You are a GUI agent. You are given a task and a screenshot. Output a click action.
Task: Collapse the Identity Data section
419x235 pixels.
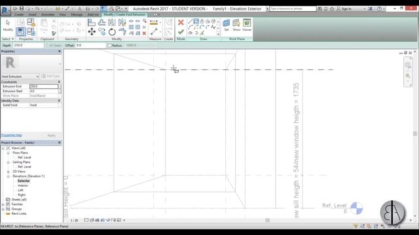coord(59,101)
